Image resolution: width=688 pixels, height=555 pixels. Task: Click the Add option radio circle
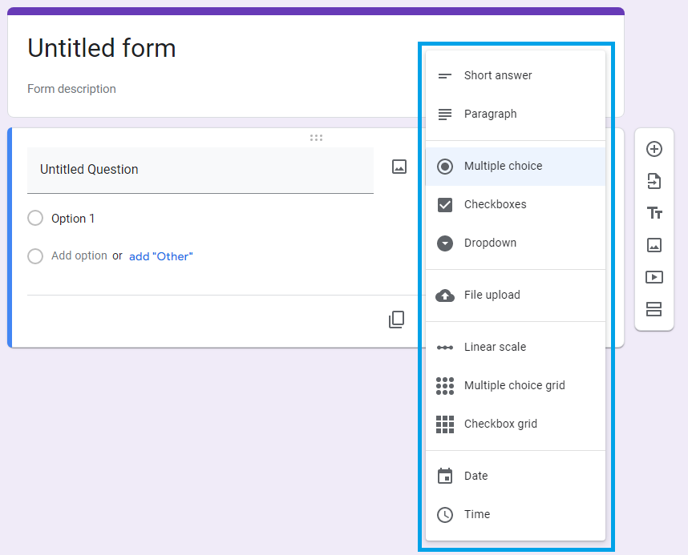click(x=35, y=256)
